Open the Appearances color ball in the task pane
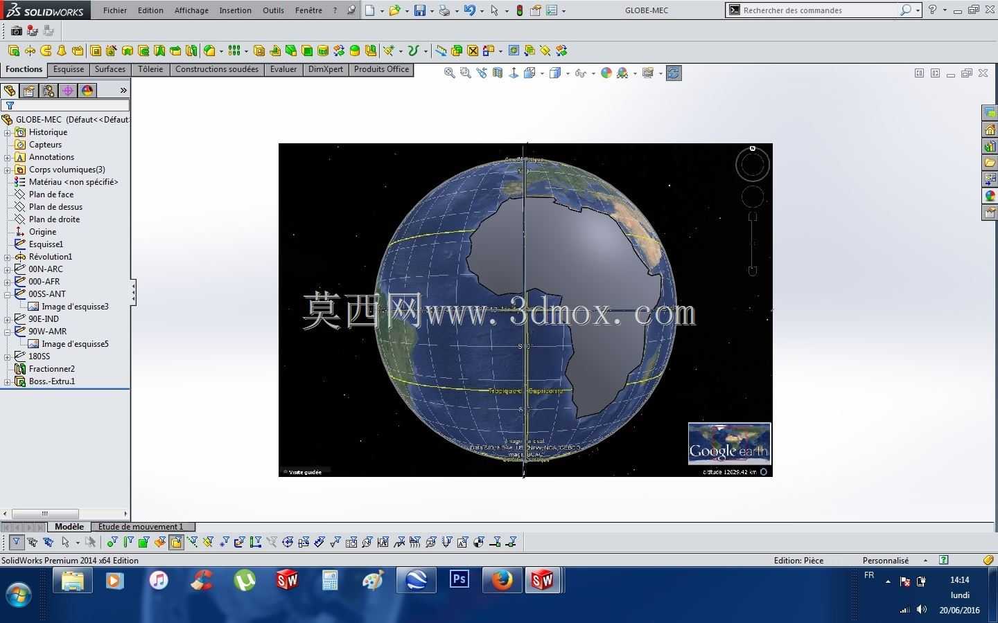 (x=990, y=196)
